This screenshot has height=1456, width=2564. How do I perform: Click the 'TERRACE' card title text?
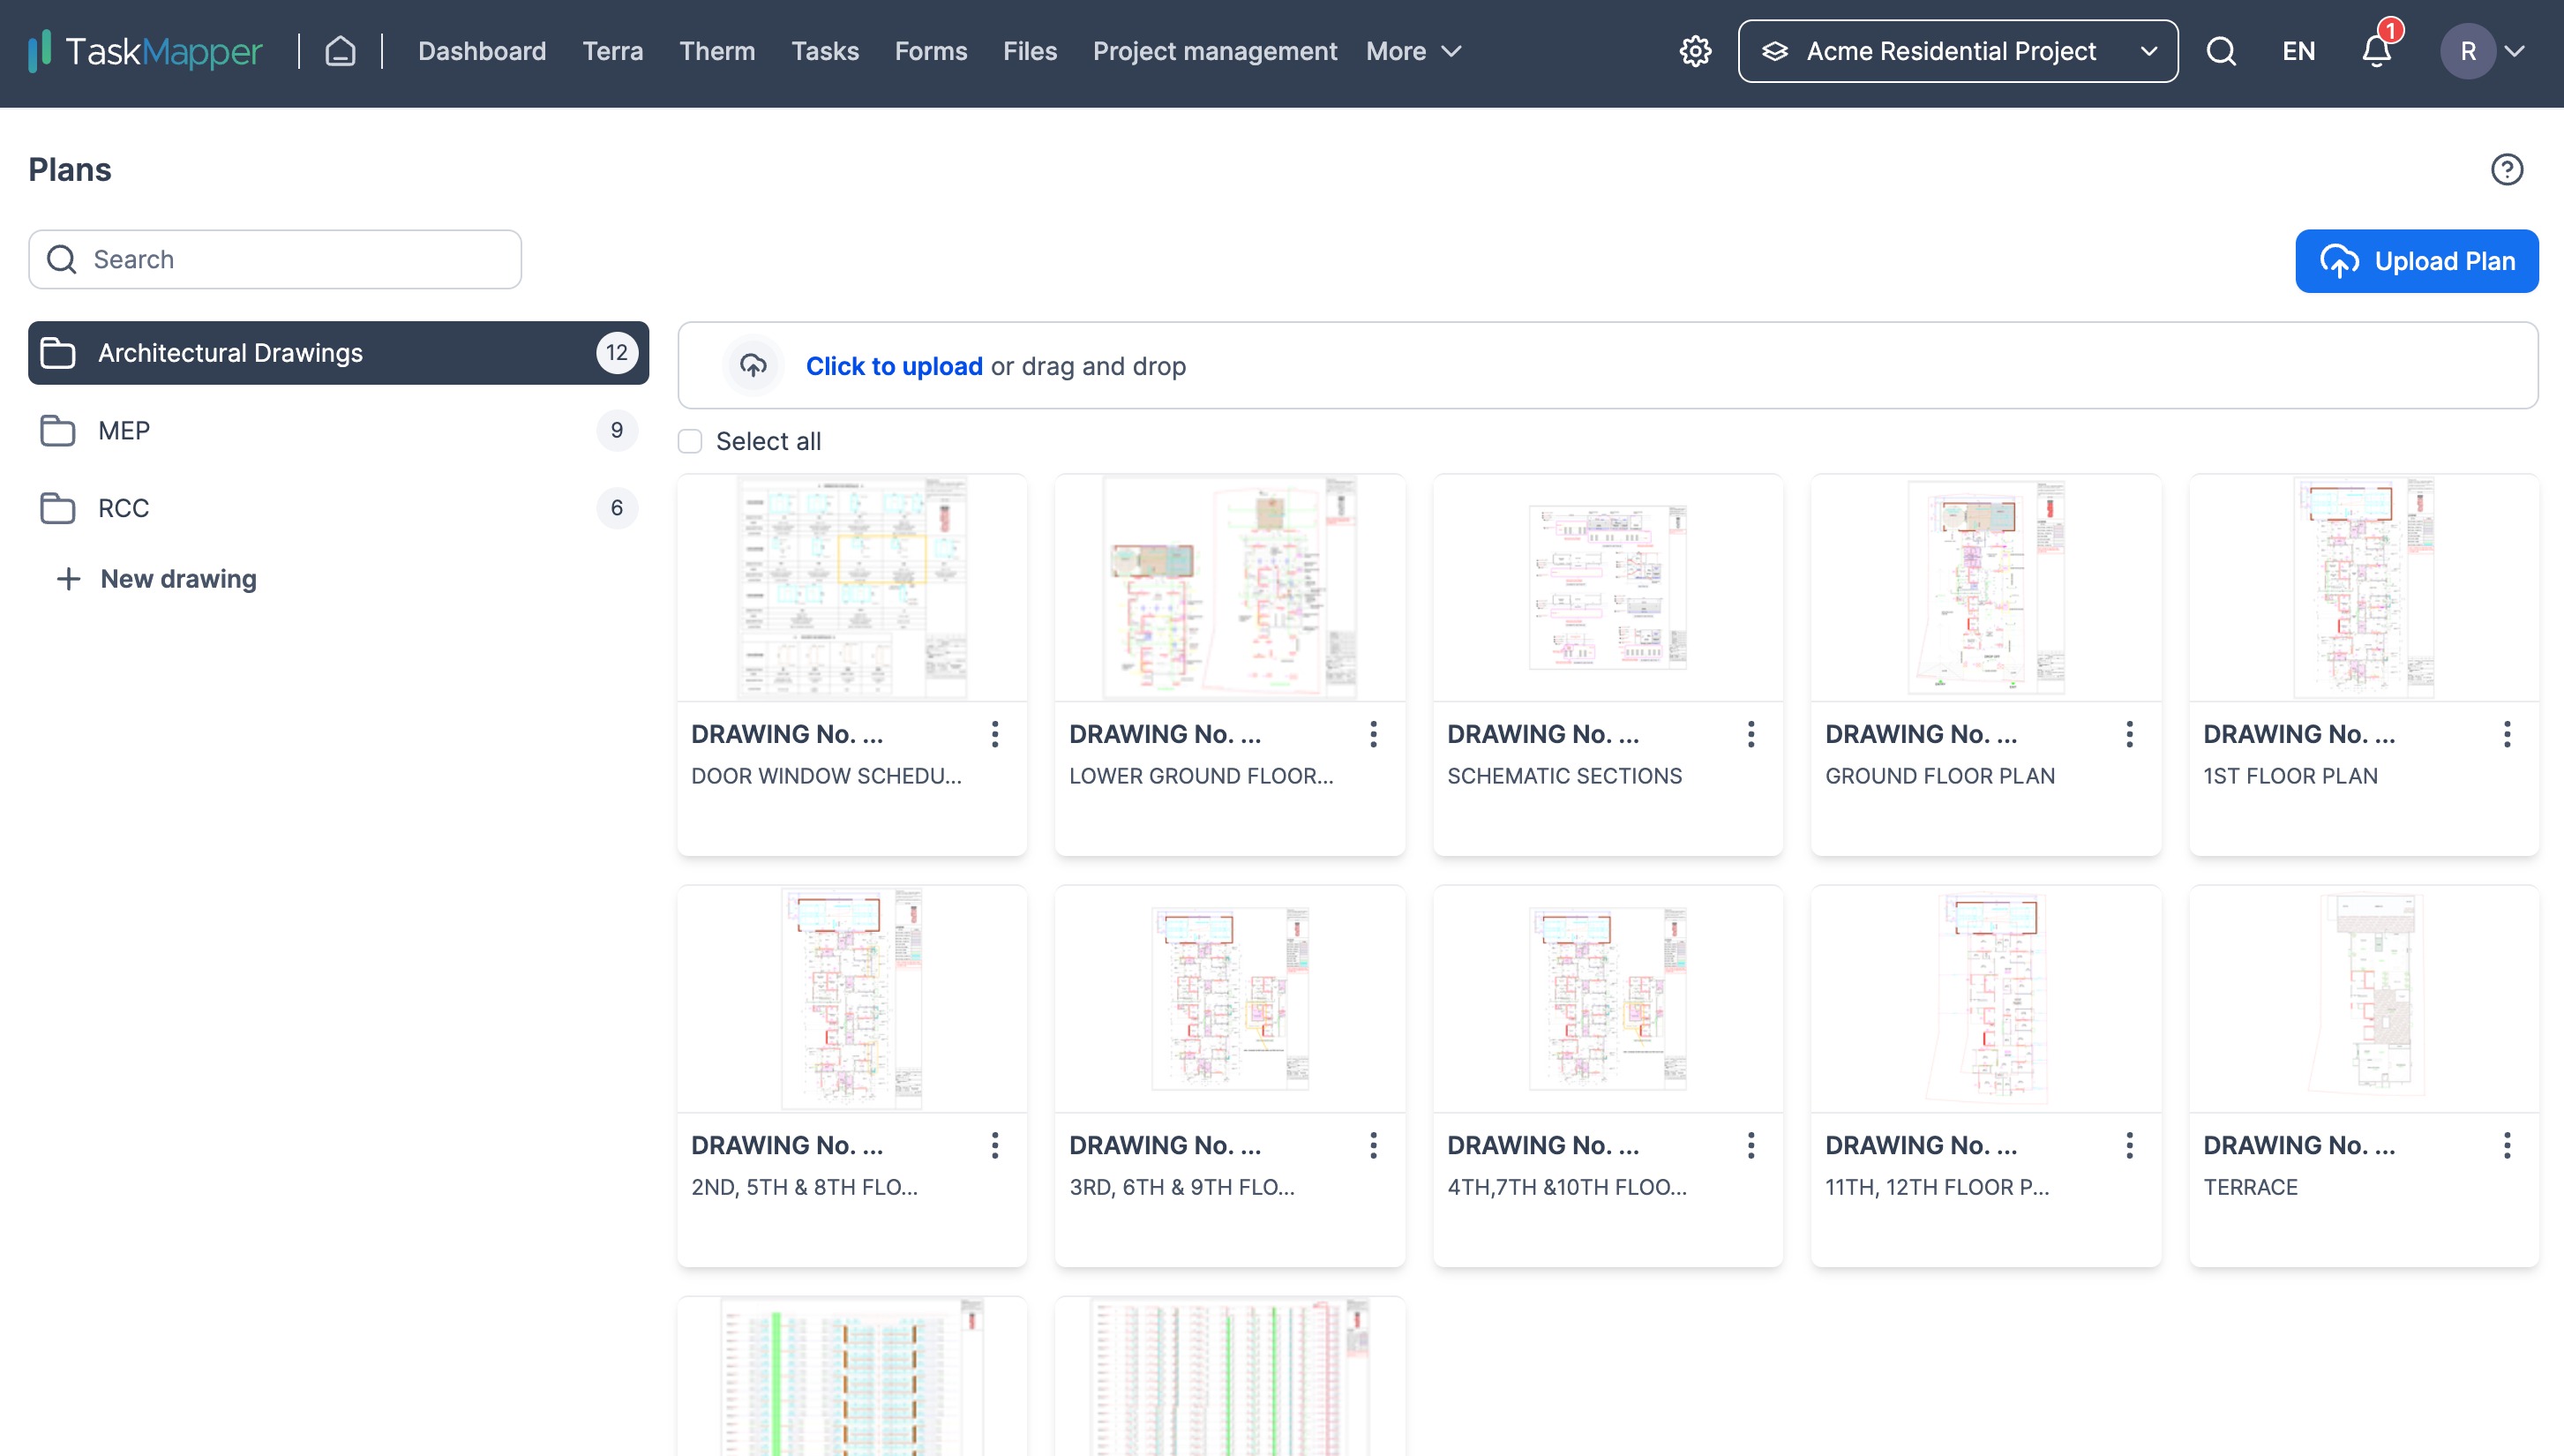pos(2250,1187)
